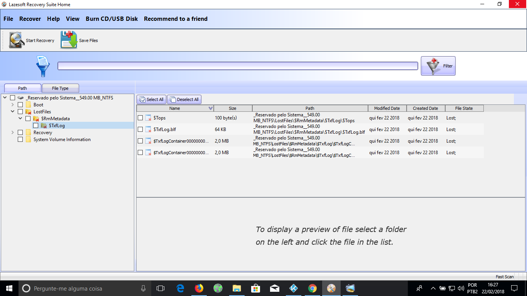527x296 pixels.
Task: Expand the Boot folder node
Action: click(x=13, y=105)
